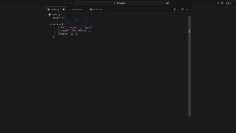Collapse the data list fold arrow
236x133 pixels.
(x=51, y=24)
